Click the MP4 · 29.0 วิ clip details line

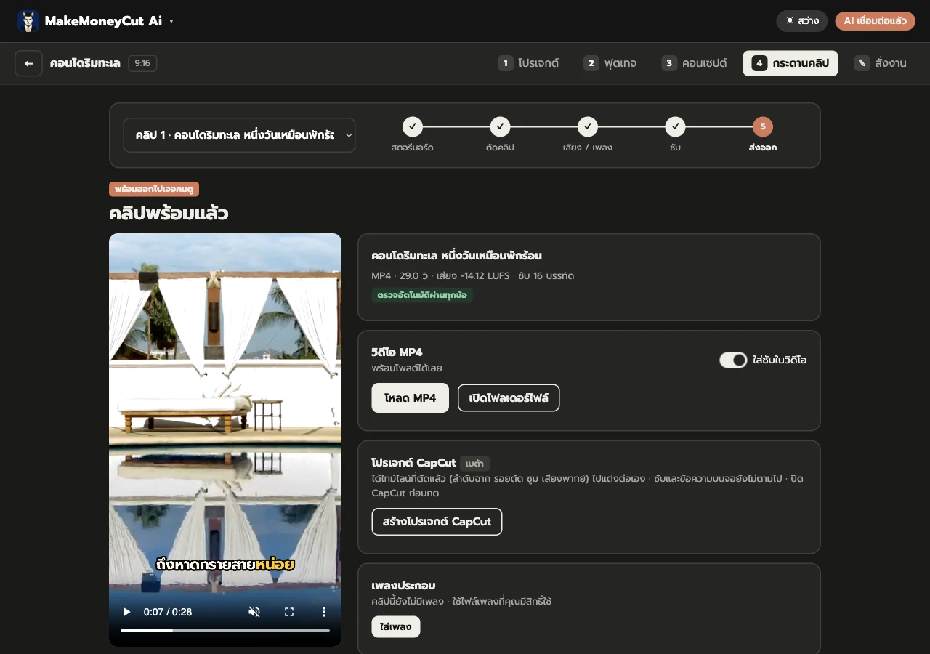pyautogui.click(x=473, y=275)
